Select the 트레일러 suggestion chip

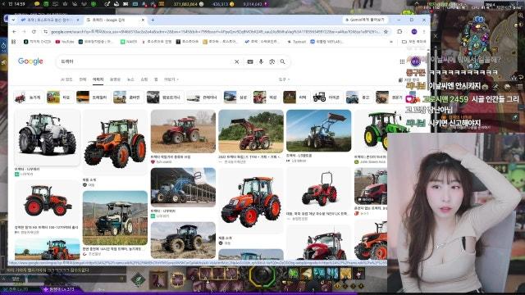coord(91,98)
